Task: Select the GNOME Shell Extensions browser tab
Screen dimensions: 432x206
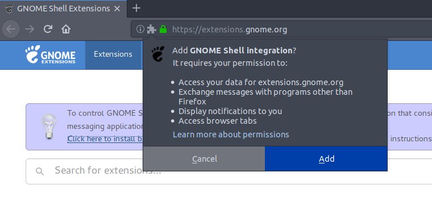Action: (63, 9)
